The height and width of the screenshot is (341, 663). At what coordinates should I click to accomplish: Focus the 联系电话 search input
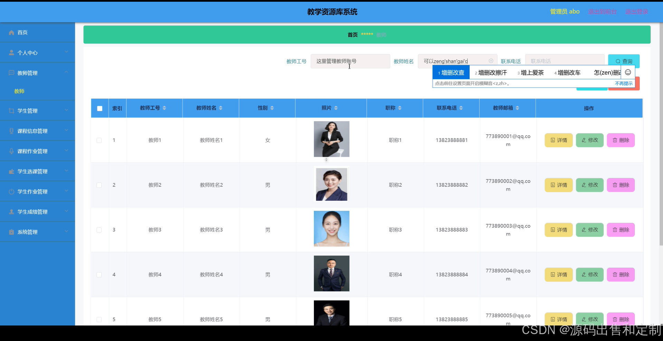(565, 61)
